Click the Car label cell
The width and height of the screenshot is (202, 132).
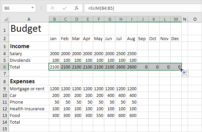click(29, 95)
